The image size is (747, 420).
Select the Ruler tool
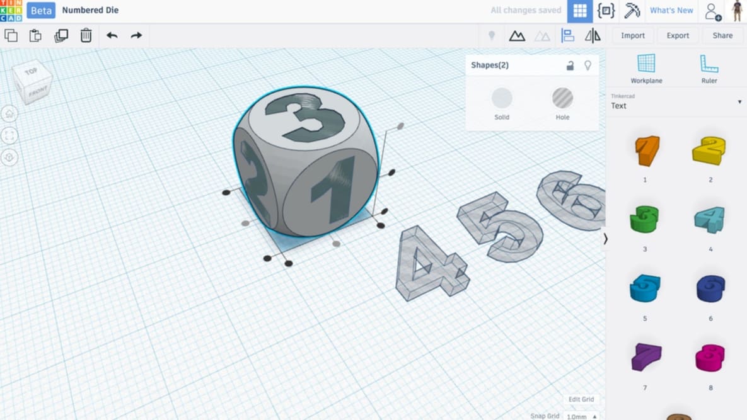pyautogui.click(x=709, y=66)
